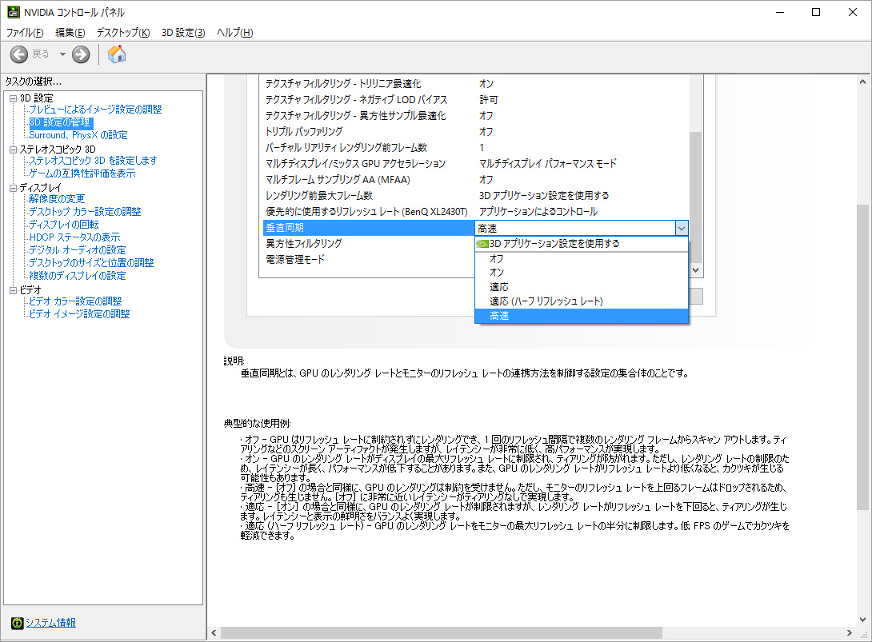Image resolution: width=872 pixels, height=642 pixels.
Task: Select the 異方性フィルタリング setting row
Action: click(368, 244)
